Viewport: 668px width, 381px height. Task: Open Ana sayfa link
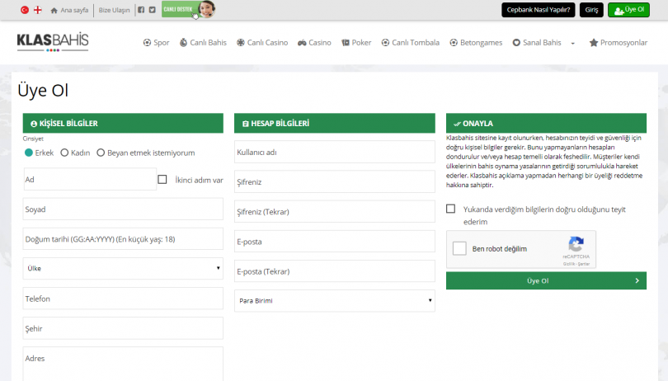(74, 10)
